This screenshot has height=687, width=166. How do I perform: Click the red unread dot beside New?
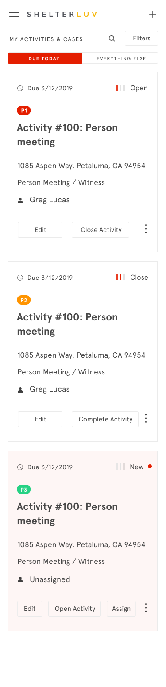pyautogui.click(x=150, y=467)
